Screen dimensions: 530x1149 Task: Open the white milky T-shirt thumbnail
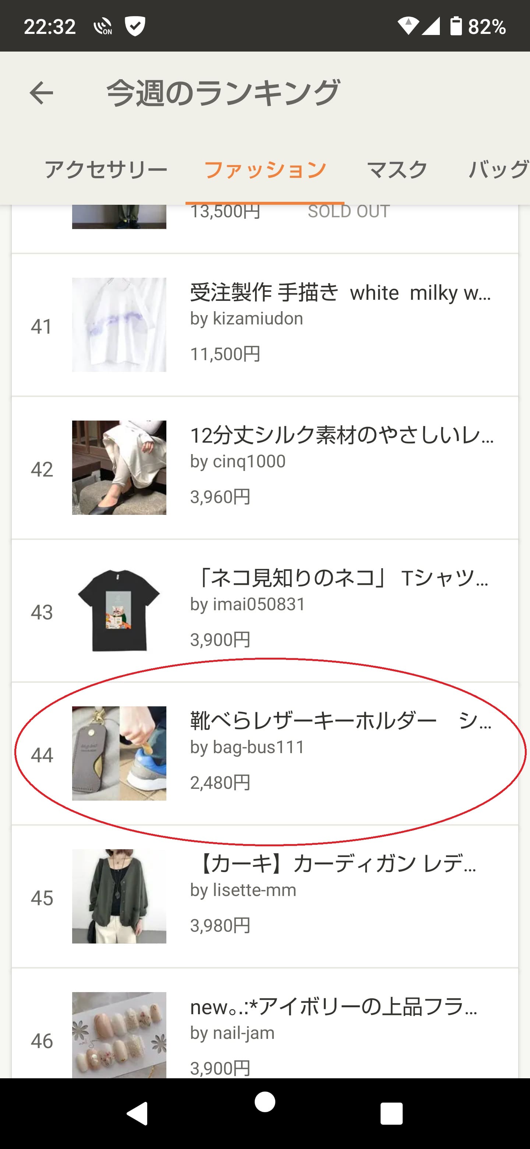[x=119, y=325]
